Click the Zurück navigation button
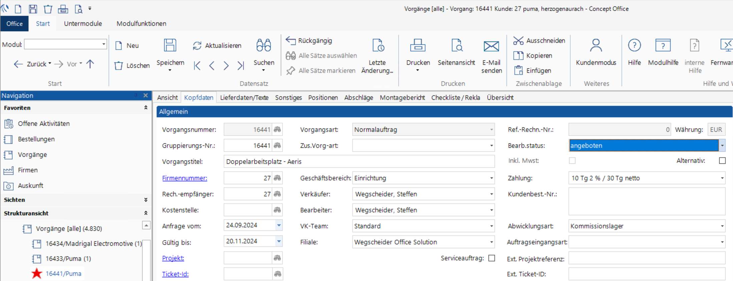 pos(32,64)
